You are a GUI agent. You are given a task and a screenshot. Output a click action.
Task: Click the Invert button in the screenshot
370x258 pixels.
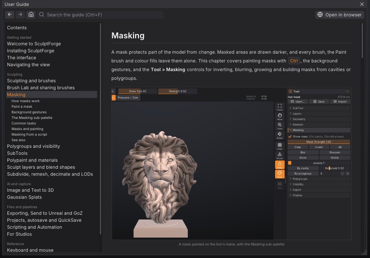(319, 147)
